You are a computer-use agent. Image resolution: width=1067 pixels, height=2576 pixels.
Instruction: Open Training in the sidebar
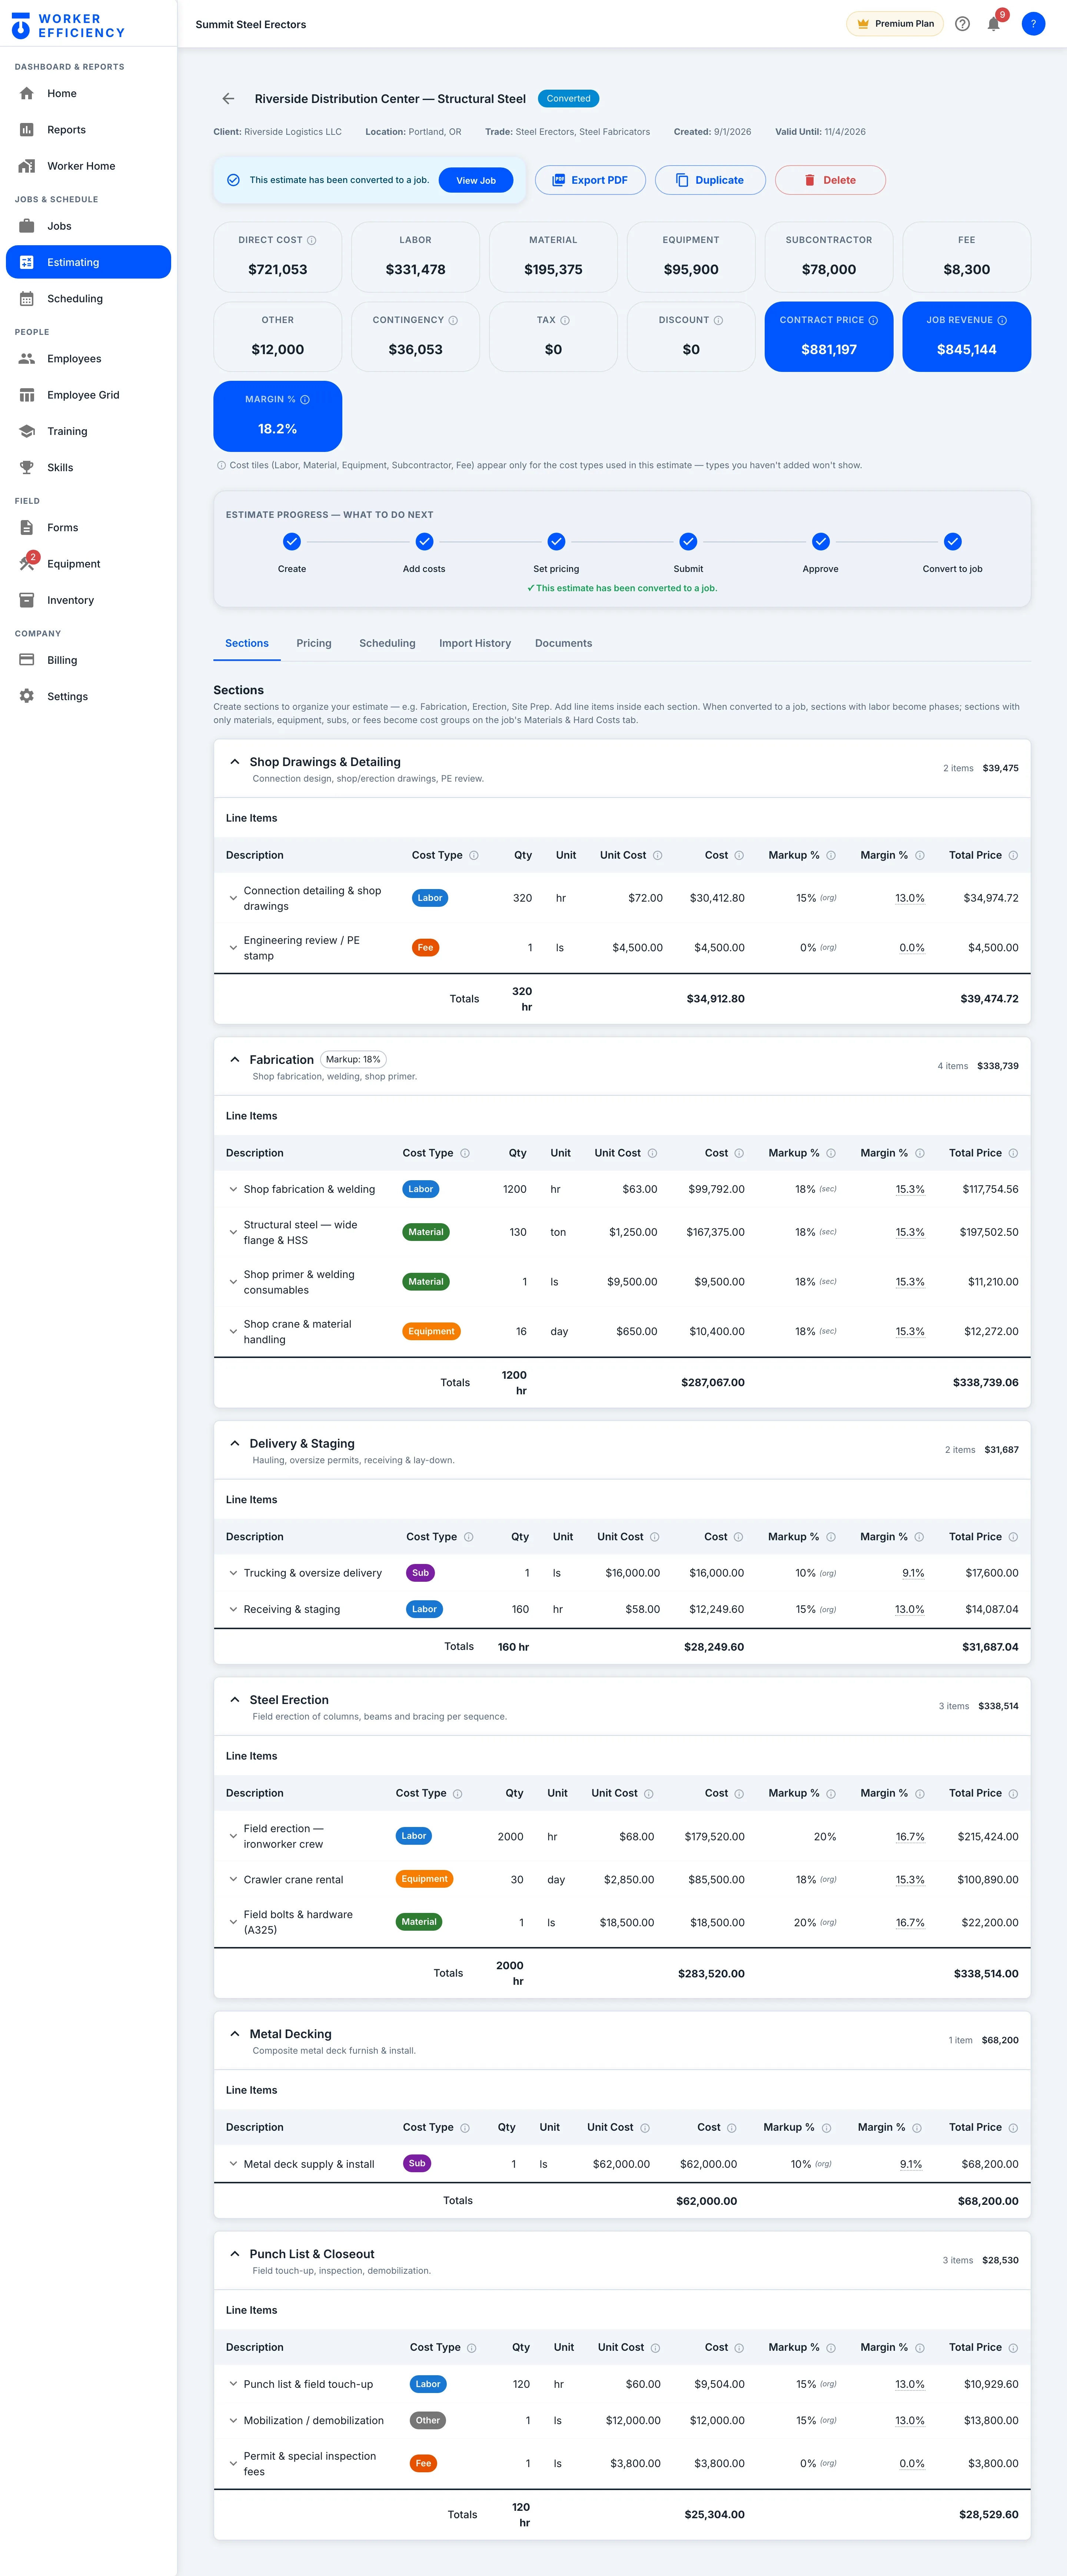(x=88, y=431)
